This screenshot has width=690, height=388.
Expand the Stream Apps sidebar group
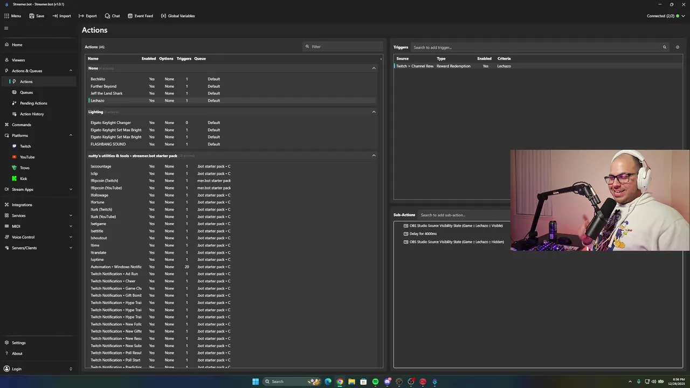coord(71,189)
